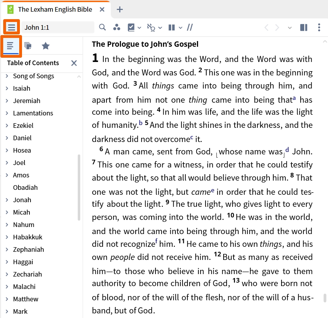Viewport: 328px width, 318px height.
Task: Open the history dropdown arrow
Action: 290,28
